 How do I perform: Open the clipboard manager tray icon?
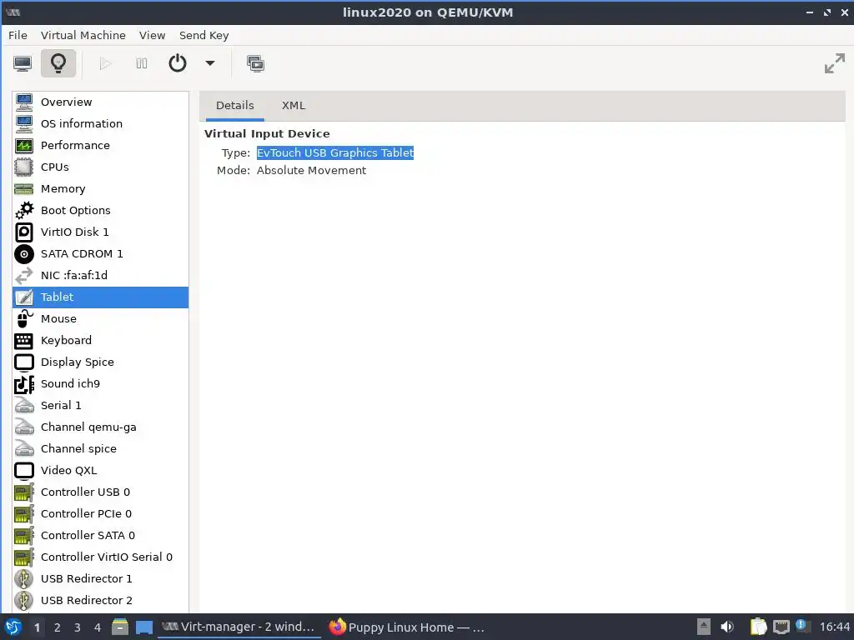pyautogui.click(x=758, y=627)
